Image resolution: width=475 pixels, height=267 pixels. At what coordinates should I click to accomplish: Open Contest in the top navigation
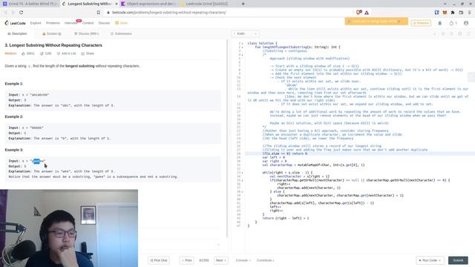coord(88,23)
